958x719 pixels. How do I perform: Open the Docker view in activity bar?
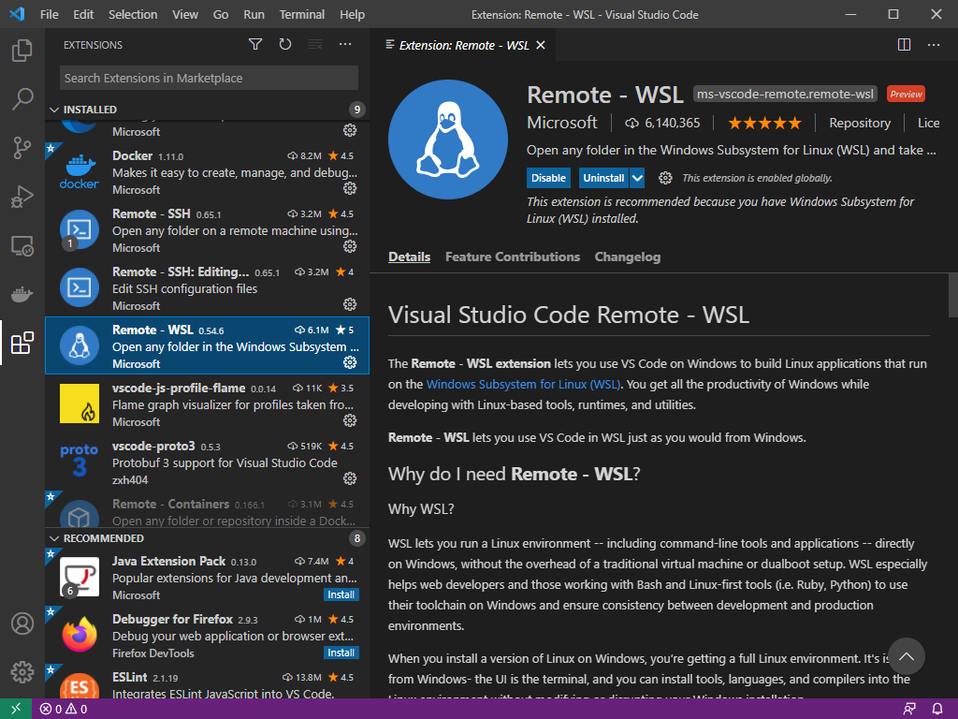click(x=22, y=294)
